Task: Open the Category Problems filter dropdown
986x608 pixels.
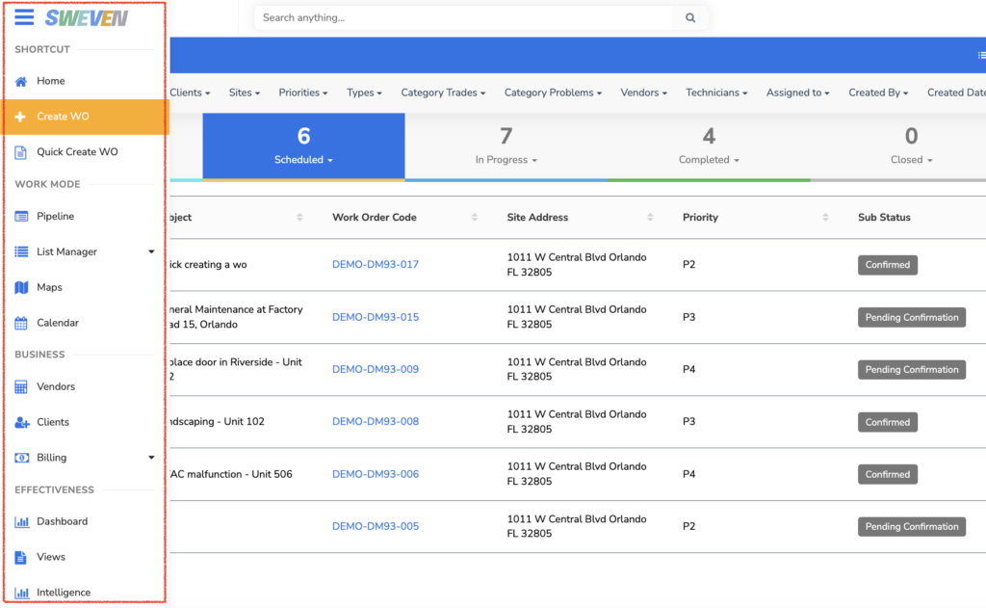Action: pyautogui.click(x=553, y=93)
